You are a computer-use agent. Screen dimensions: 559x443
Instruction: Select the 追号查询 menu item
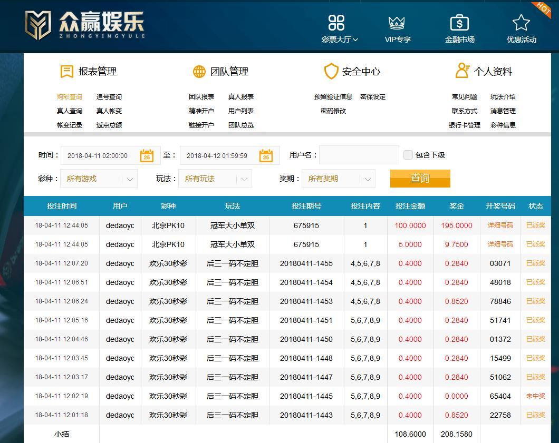[109, 97]
